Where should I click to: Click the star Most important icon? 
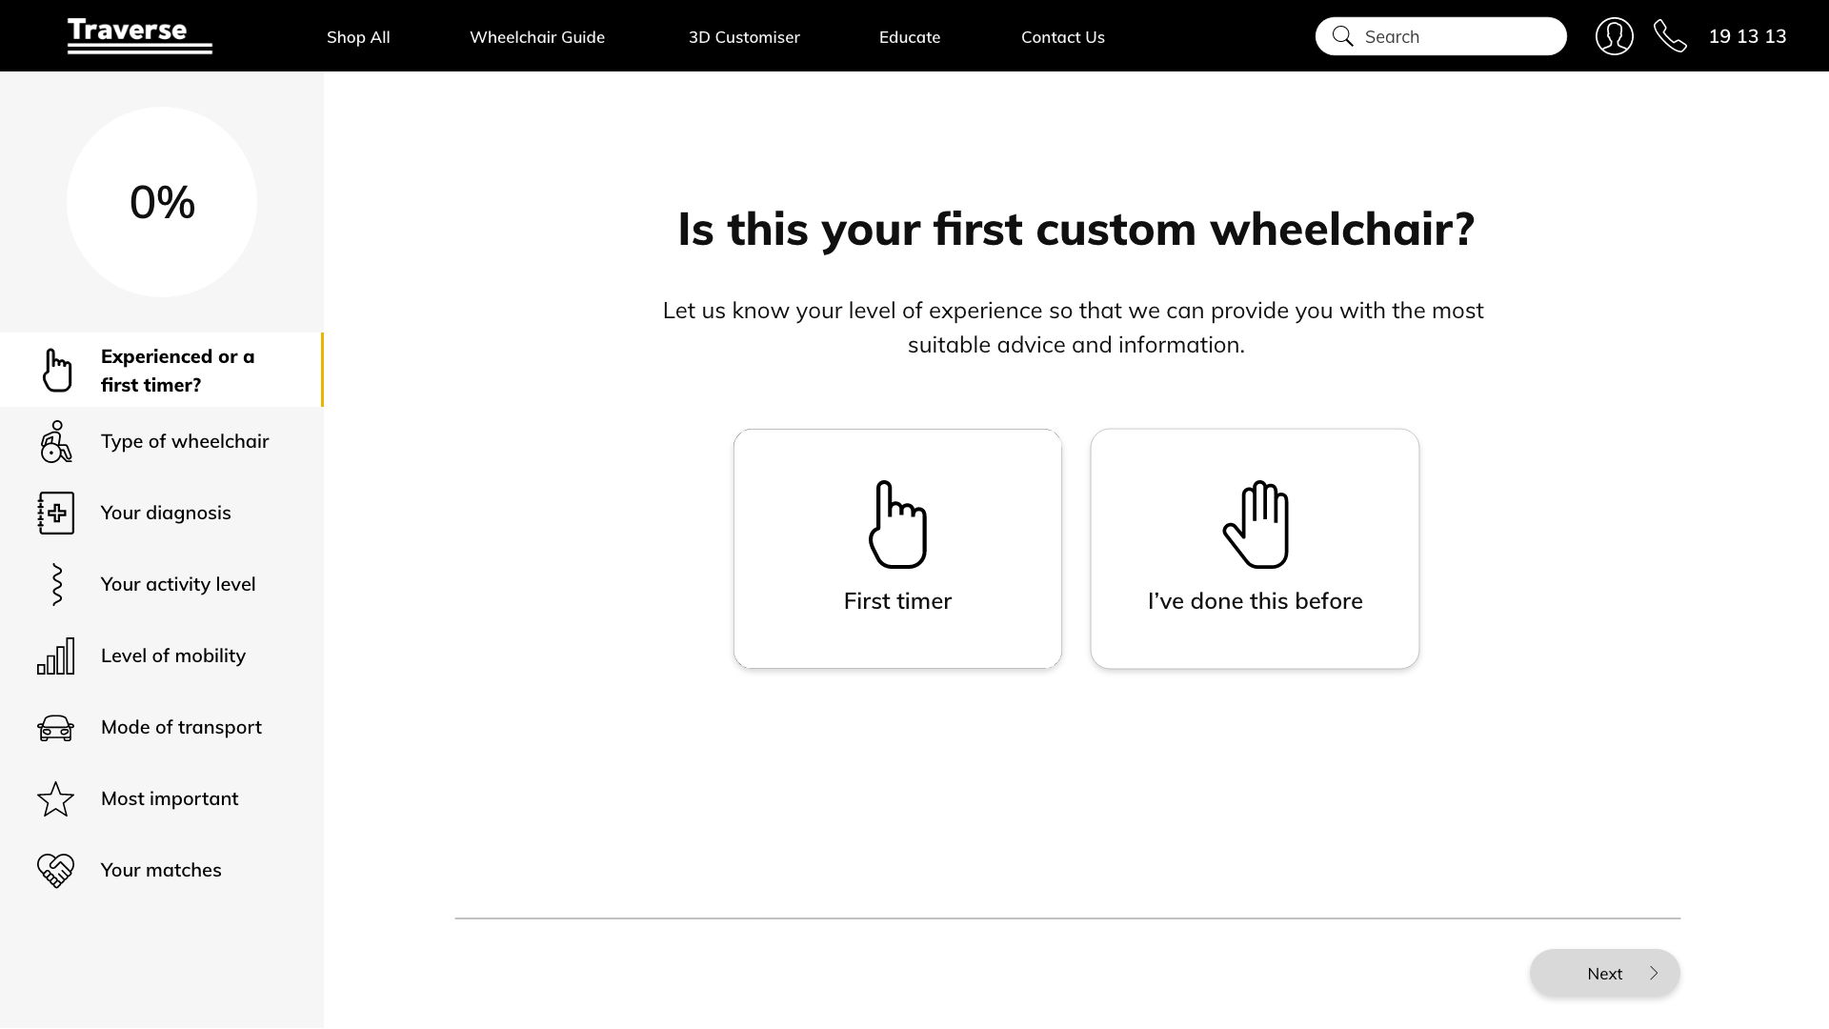[55, 798]
